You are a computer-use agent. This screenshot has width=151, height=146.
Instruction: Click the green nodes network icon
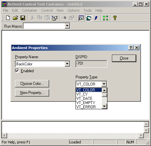click(x=105, y=18)
